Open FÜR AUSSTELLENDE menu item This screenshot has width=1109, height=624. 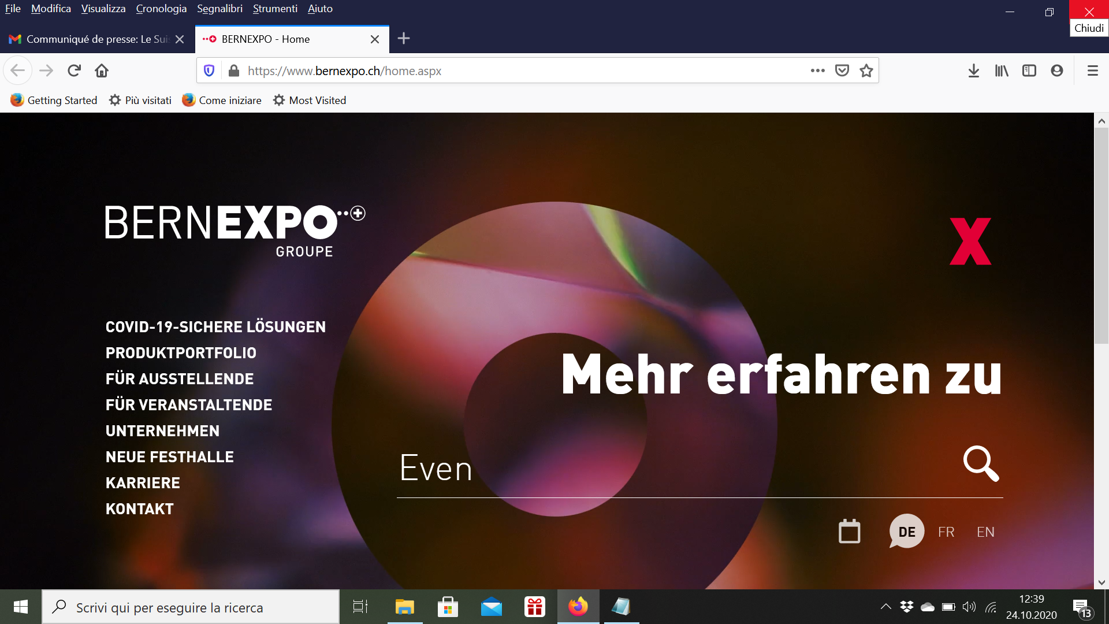pyautogui.click(x=180, y=379)
